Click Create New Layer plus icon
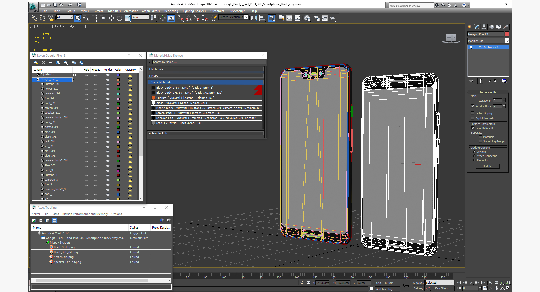The image size is (540, 292). pos(51,63)
